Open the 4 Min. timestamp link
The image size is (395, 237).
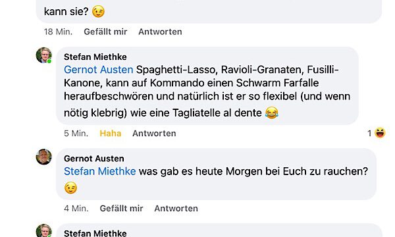pos(76,208)
